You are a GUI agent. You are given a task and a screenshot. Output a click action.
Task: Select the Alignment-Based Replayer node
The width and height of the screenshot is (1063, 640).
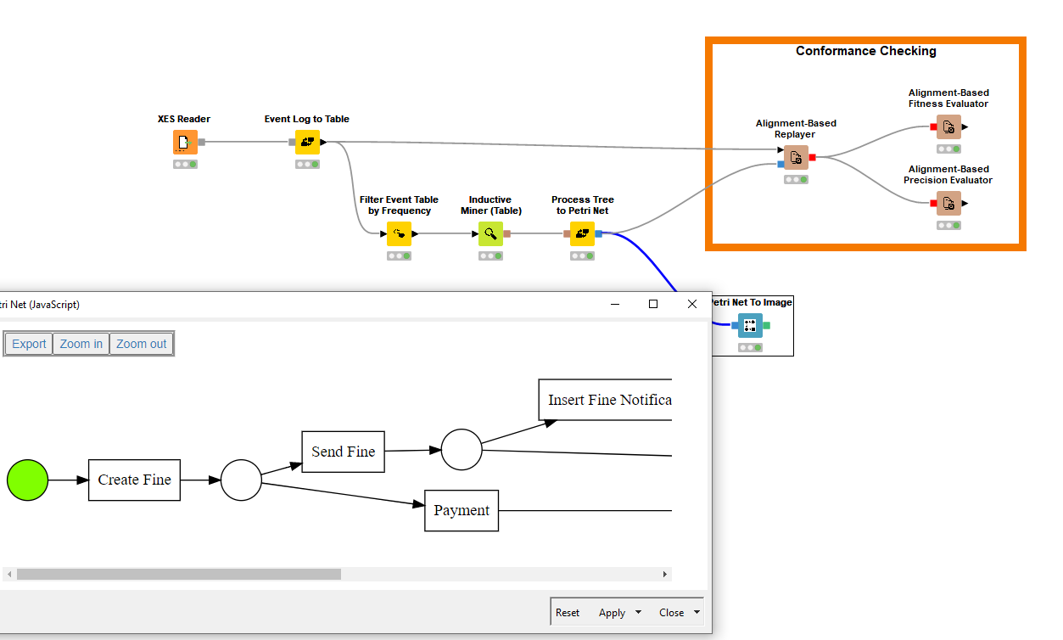[x=795, y=157]
